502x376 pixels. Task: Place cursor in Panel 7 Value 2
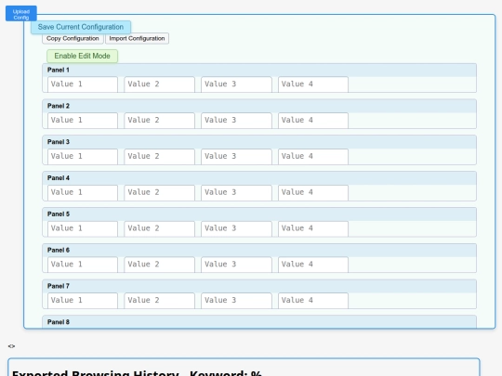(x=160, y=301)
